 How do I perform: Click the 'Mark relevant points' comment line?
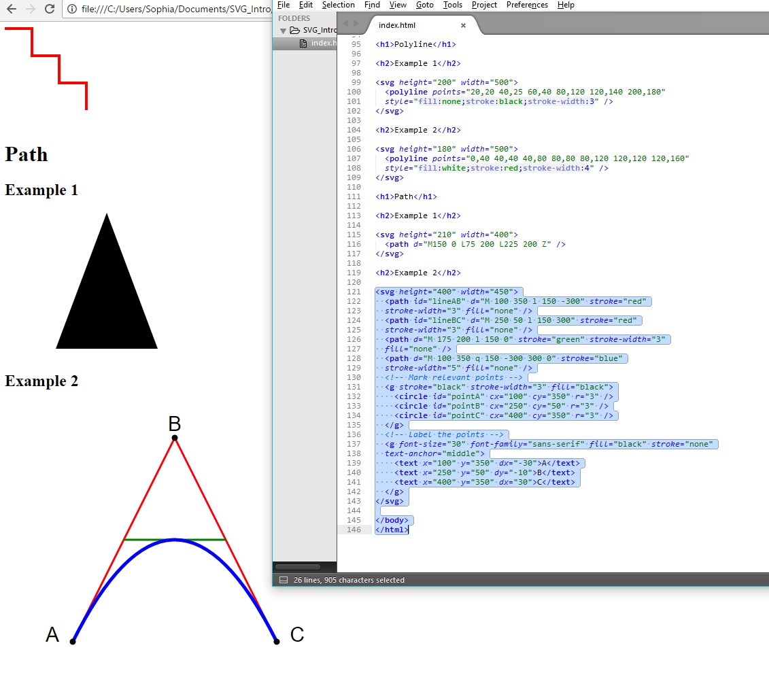coord(453,377)
